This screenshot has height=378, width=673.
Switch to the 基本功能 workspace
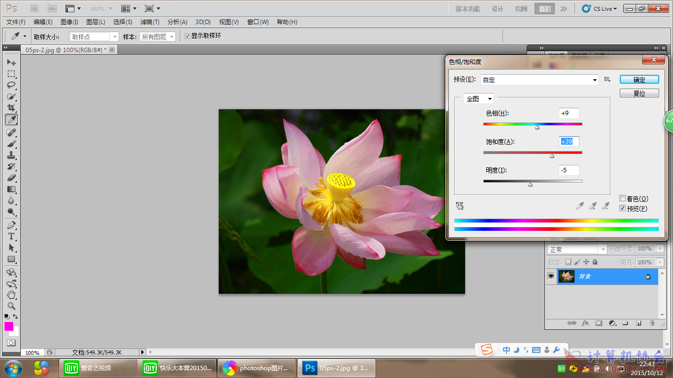[x=468, y=9]
